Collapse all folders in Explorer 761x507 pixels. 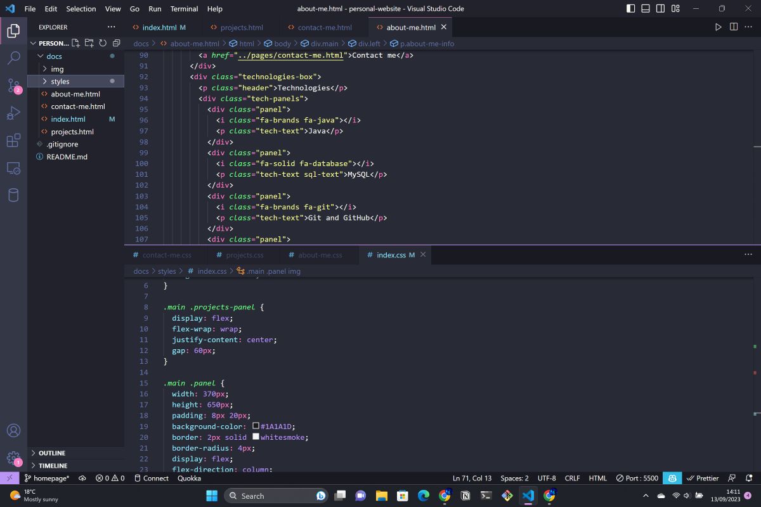(117, 43)
